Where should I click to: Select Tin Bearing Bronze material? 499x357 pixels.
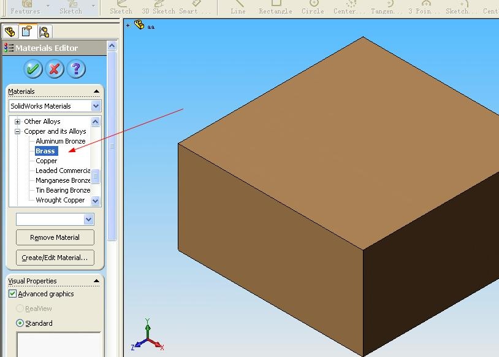pyautogui.click(x=63, y=190)
